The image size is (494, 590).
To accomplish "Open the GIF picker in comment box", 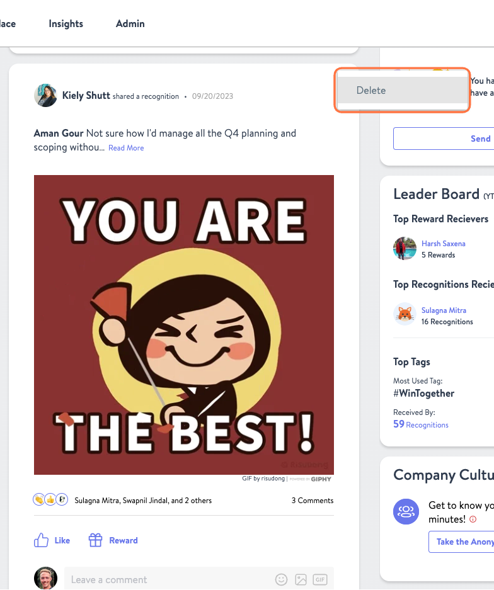I will point(320,579).
